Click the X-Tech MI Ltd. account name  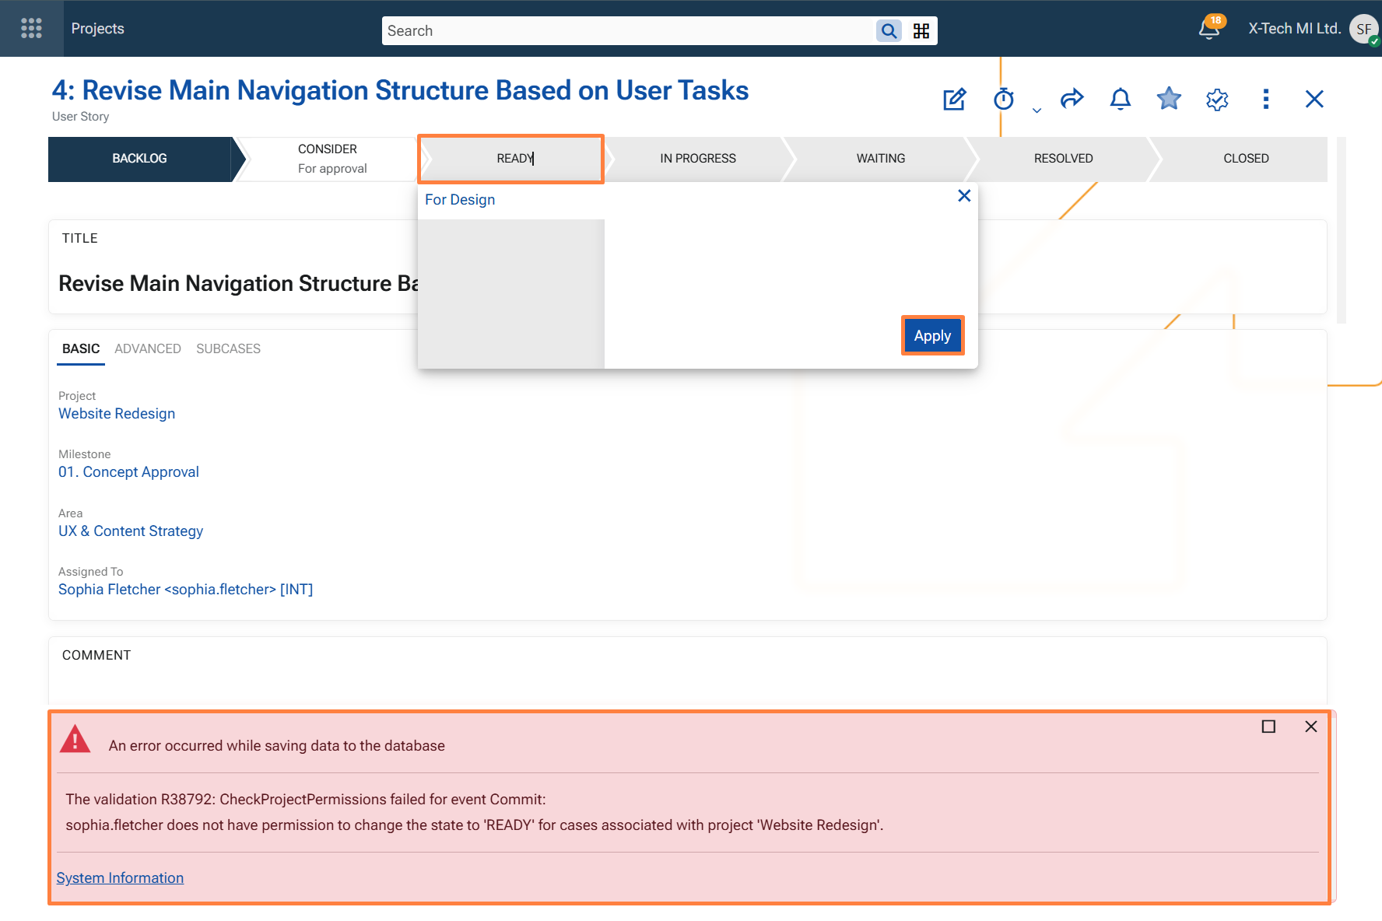[x=1295, y=29]
